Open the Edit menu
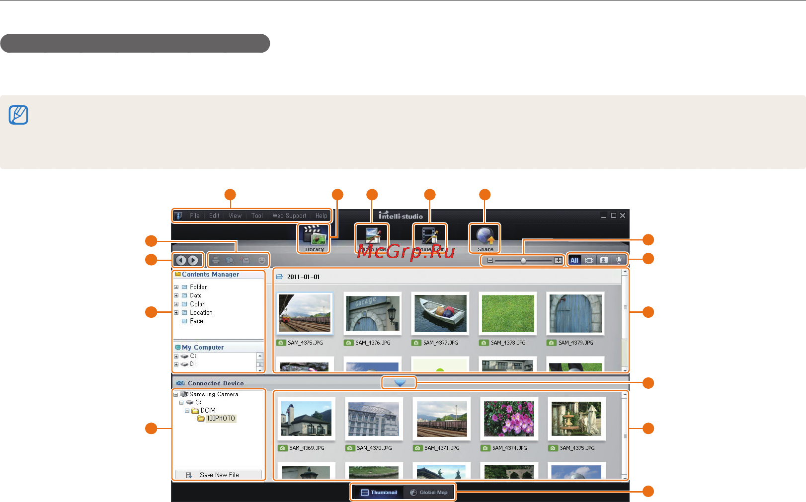The height and width of the screenshot is (502, 806). tap(214, 216)
